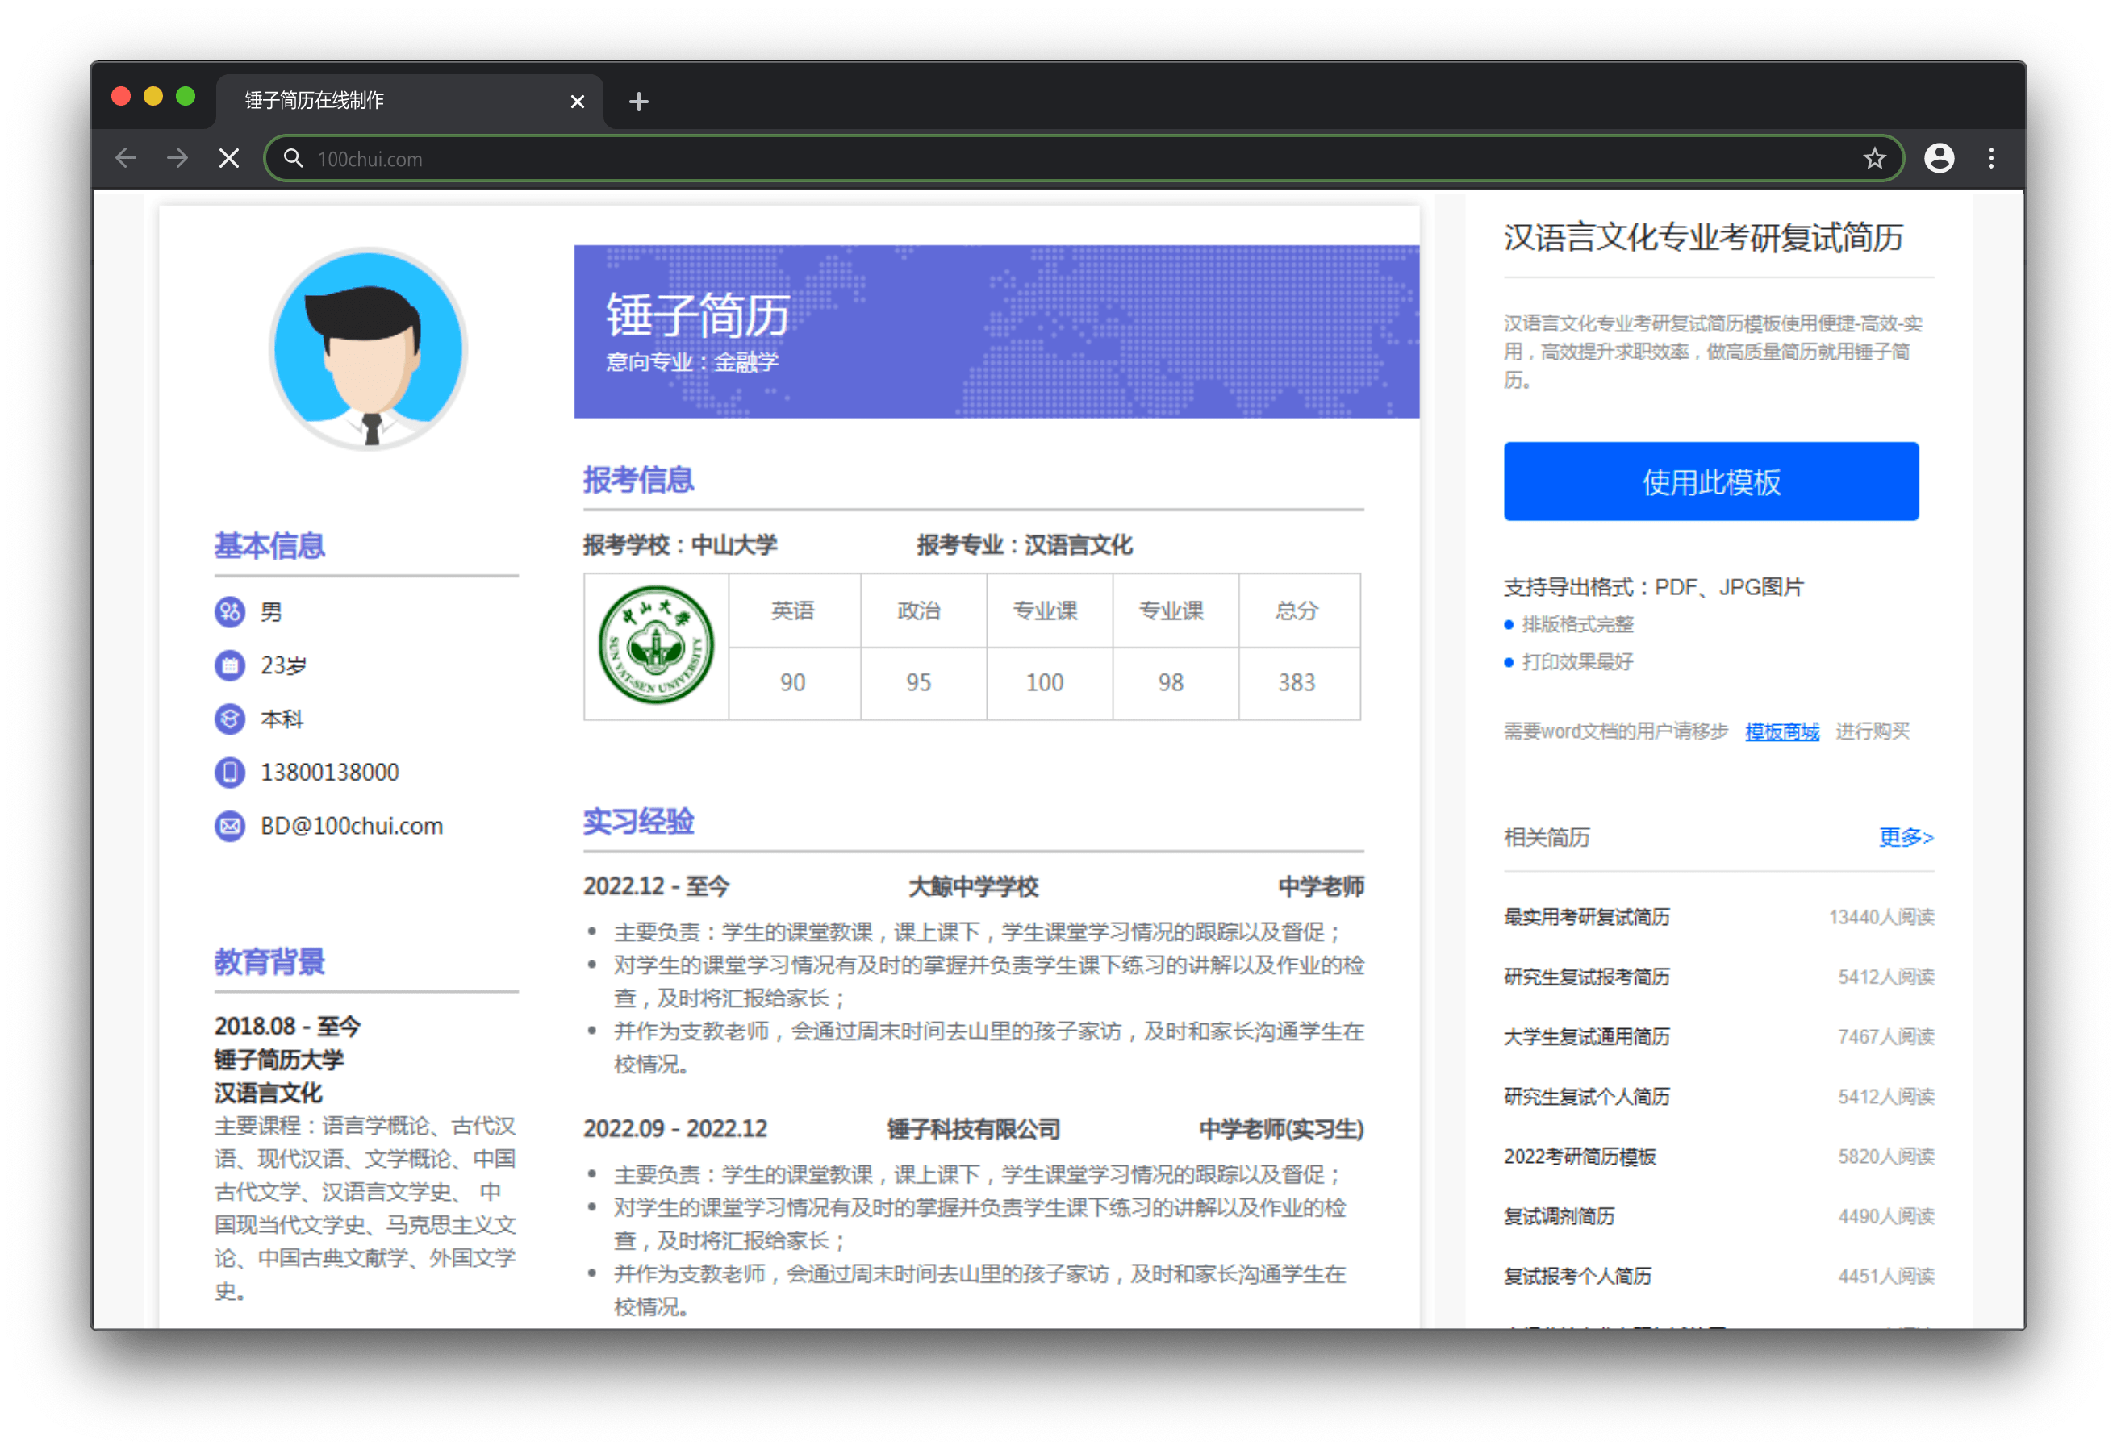Click the 教育背景 section heading
The image size is (2117, 1450).
coord(269,961)
